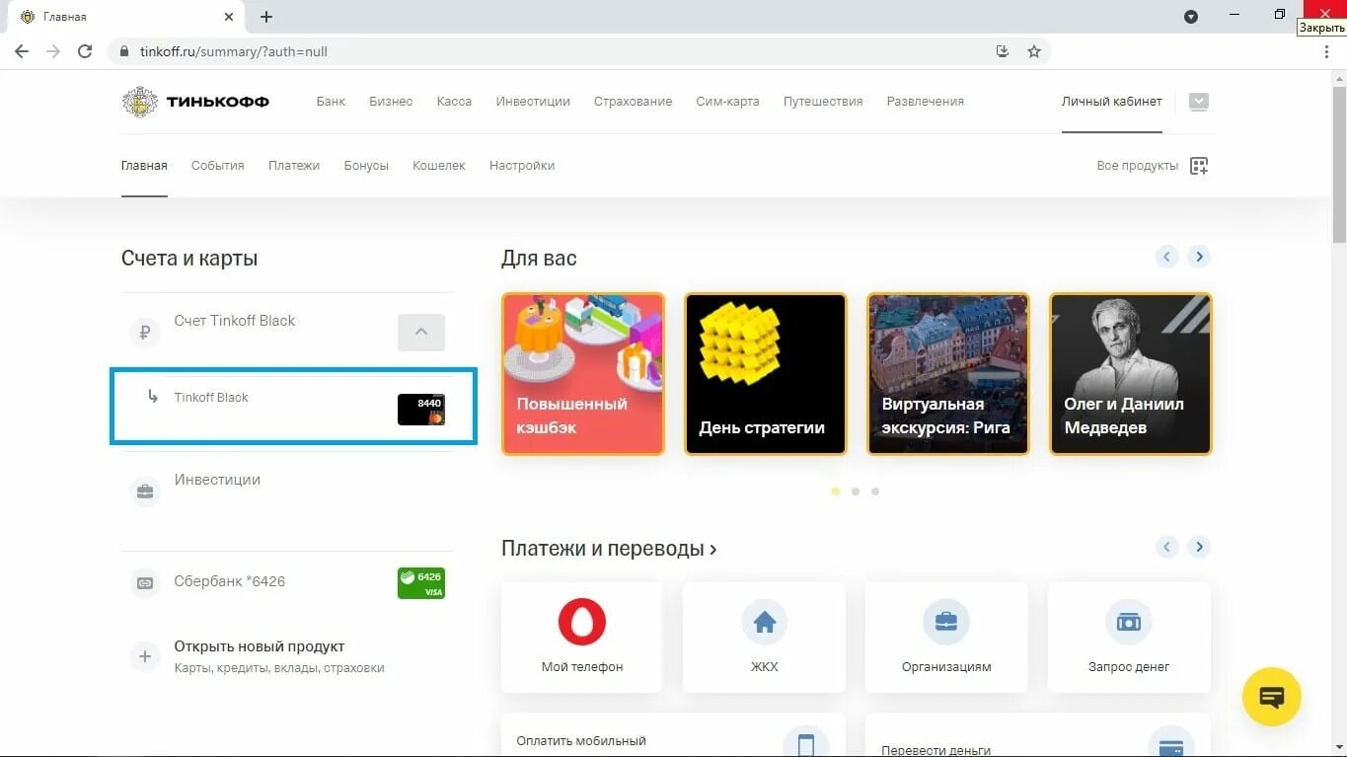Show previous Платежи и переводы items
This screenshot has height=757, width=1347.
tap(1167, 547)
